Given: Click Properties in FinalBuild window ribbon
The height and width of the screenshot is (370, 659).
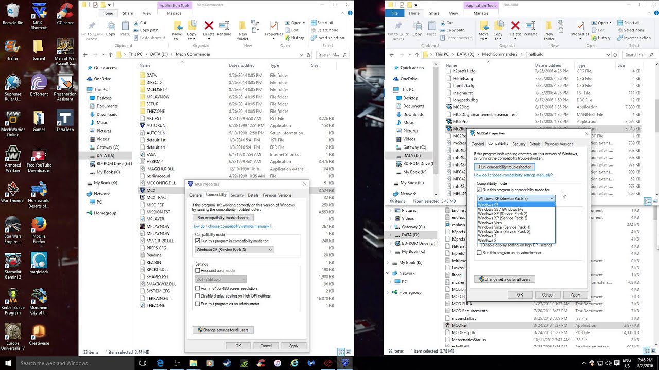Looking at the screenshot, I should tap(580, 29).
